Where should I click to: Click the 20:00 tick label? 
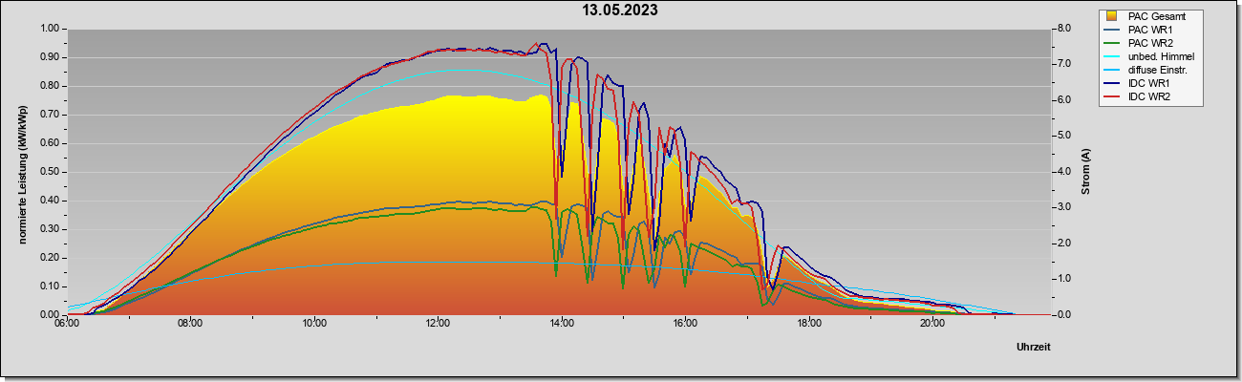coord(932,324)
